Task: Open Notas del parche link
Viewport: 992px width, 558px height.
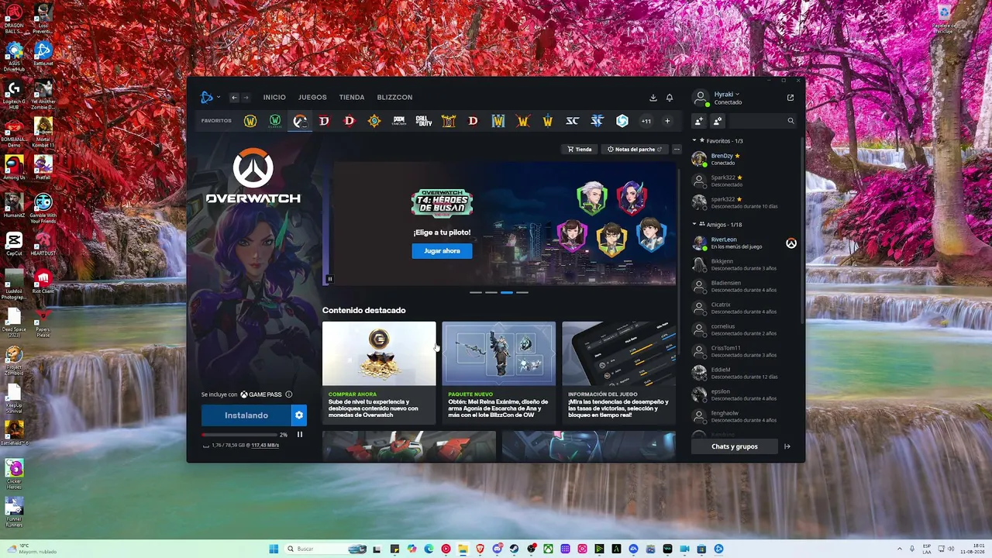Action: point(635,150)
